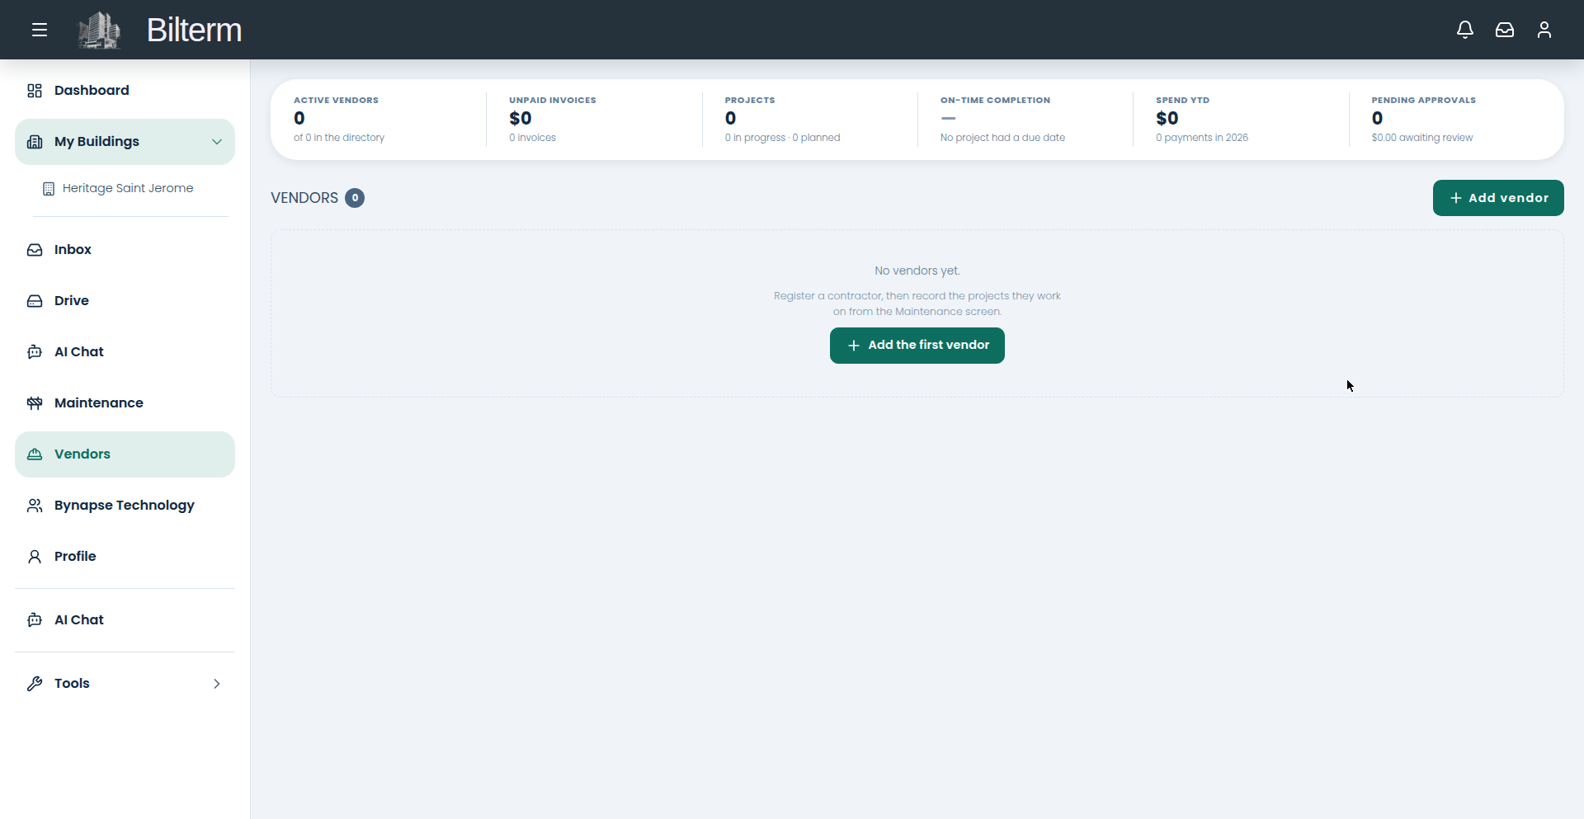Screen dimensions: 1584x819
Task: Click 'No vendors yet.' message
Action: tap(917, 271)
